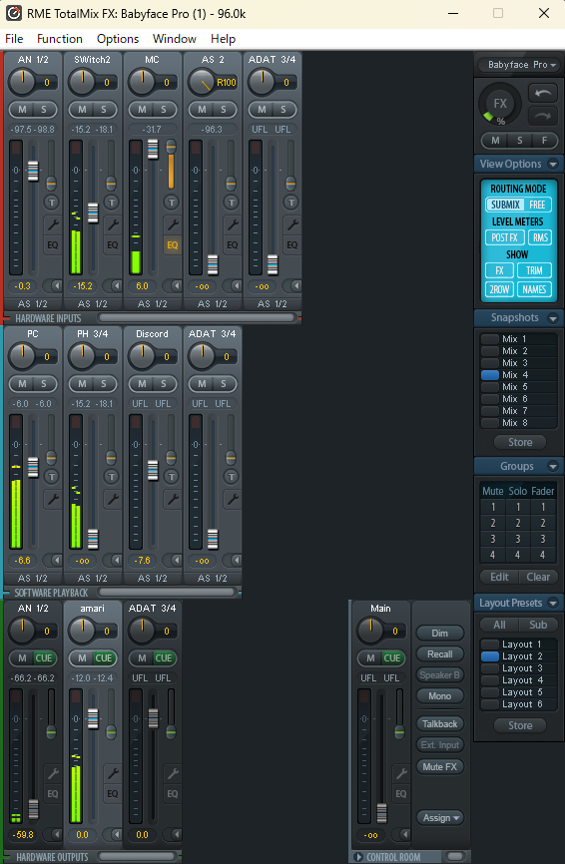This screenshot has height=864, width=565.
Task: Mute the AN 1/2 hardware input channel
Action: [x=23, y=109]
